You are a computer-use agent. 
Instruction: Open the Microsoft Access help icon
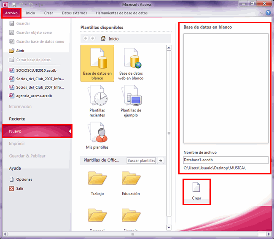click(x=268, y=13)
